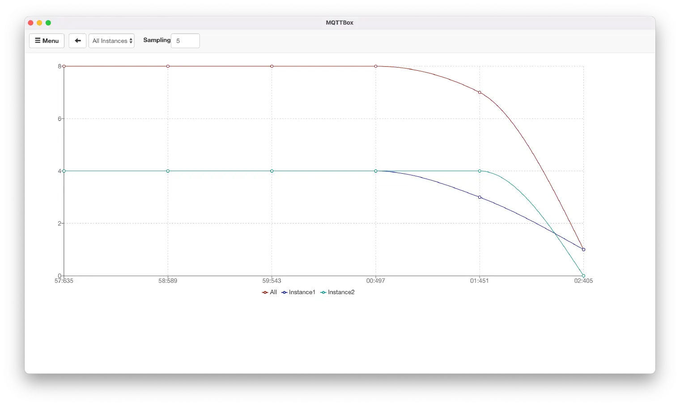The height and width of the screenshot is (406, 680).
Task: Click red All point at 00:497
Action: click(376, 66)
